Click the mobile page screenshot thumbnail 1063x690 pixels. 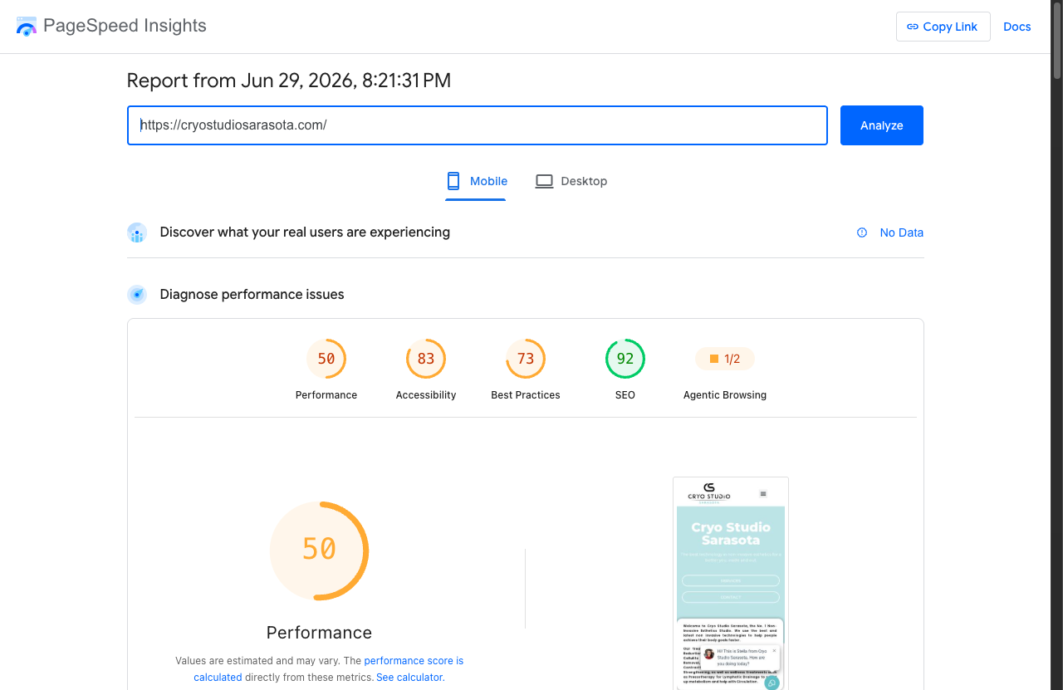pos(731,584)
